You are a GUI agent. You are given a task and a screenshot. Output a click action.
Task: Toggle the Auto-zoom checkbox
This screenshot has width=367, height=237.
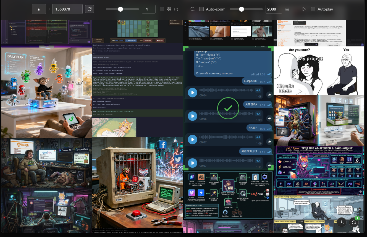tap(201, 9)
